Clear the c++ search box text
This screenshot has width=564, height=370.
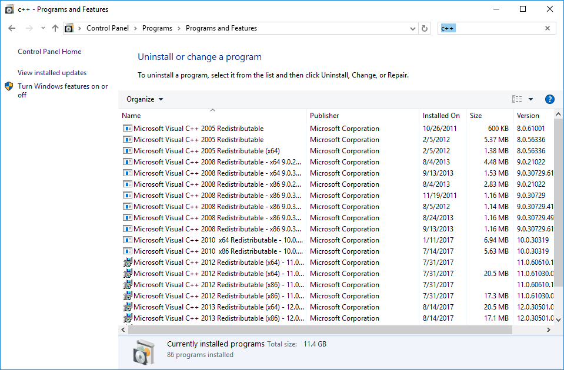point(548,28)
